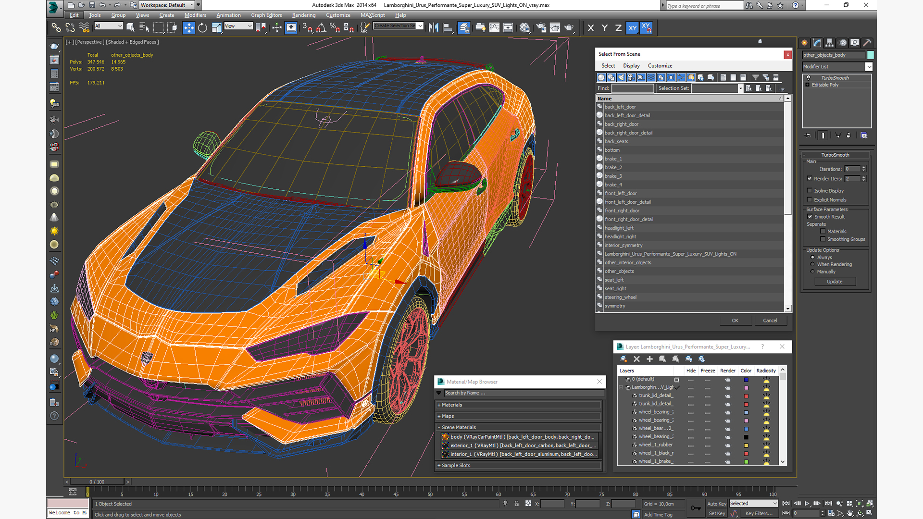
Task: Enable the Explicit Normals checkbox
Action: point(810,200)
